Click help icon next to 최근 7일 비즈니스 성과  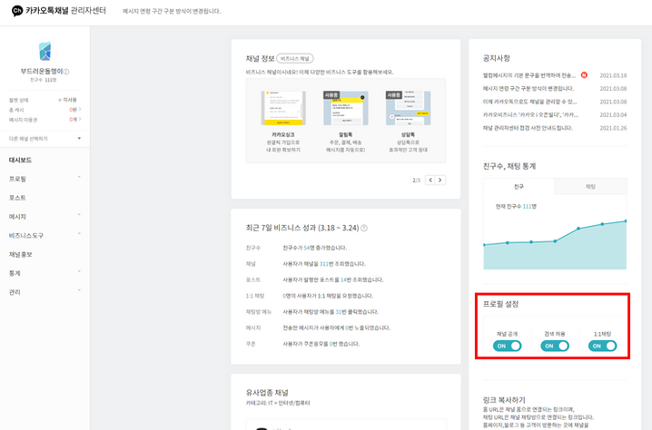point(364,228)
